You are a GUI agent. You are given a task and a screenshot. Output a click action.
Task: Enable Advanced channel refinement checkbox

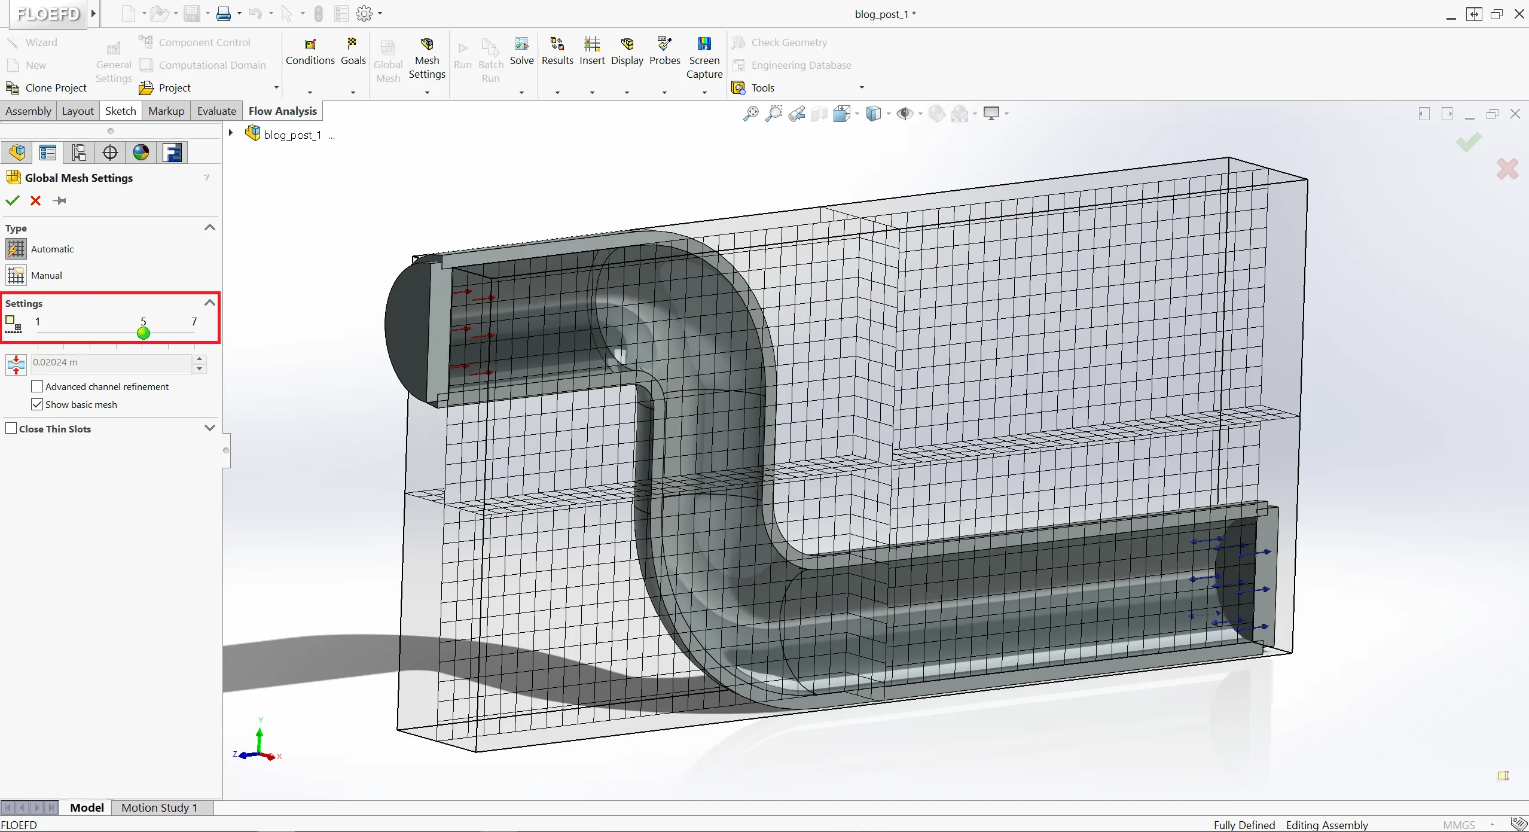point(37,387)
